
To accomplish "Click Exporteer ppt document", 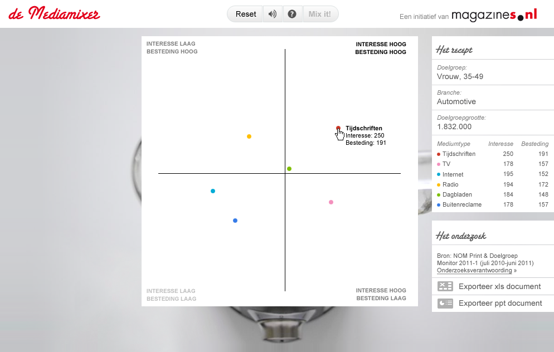I will pyautogui.click(x=500, y=303).
